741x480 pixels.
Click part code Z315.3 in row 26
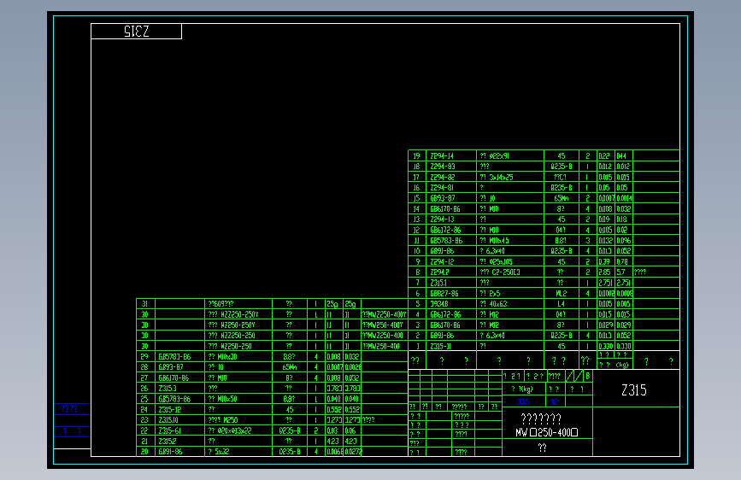tap(168, 389)
